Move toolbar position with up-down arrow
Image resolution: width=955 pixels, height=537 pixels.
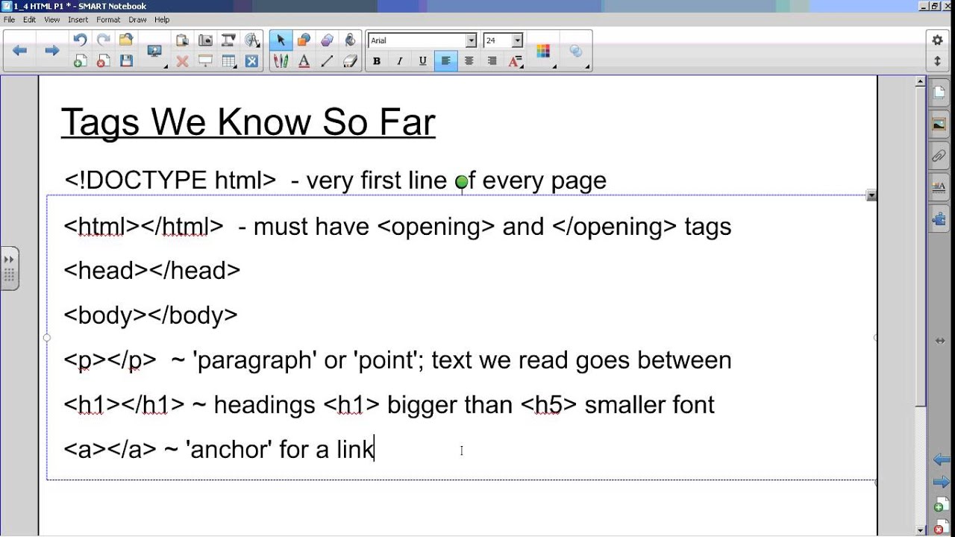(938, 61)
